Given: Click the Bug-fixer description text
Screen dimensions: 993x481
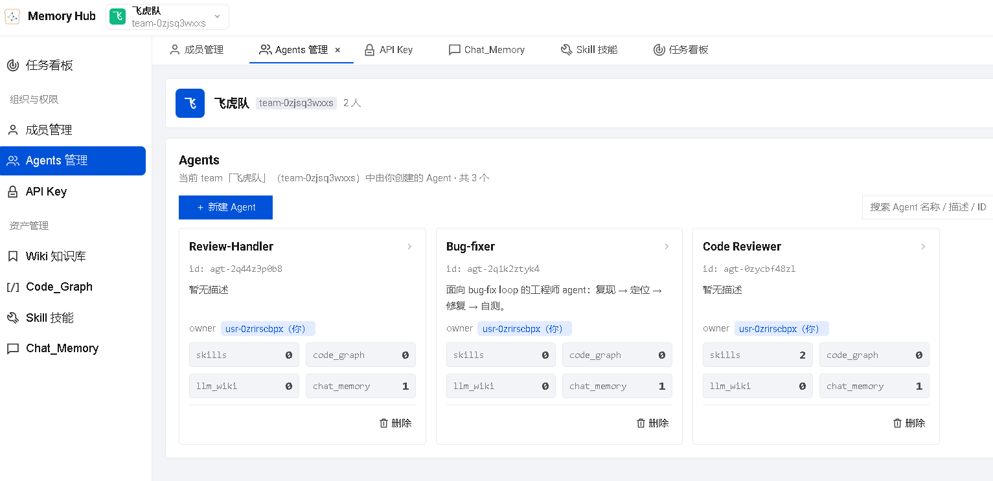Looking at the screenshot, I should click(x=554, y=298).
